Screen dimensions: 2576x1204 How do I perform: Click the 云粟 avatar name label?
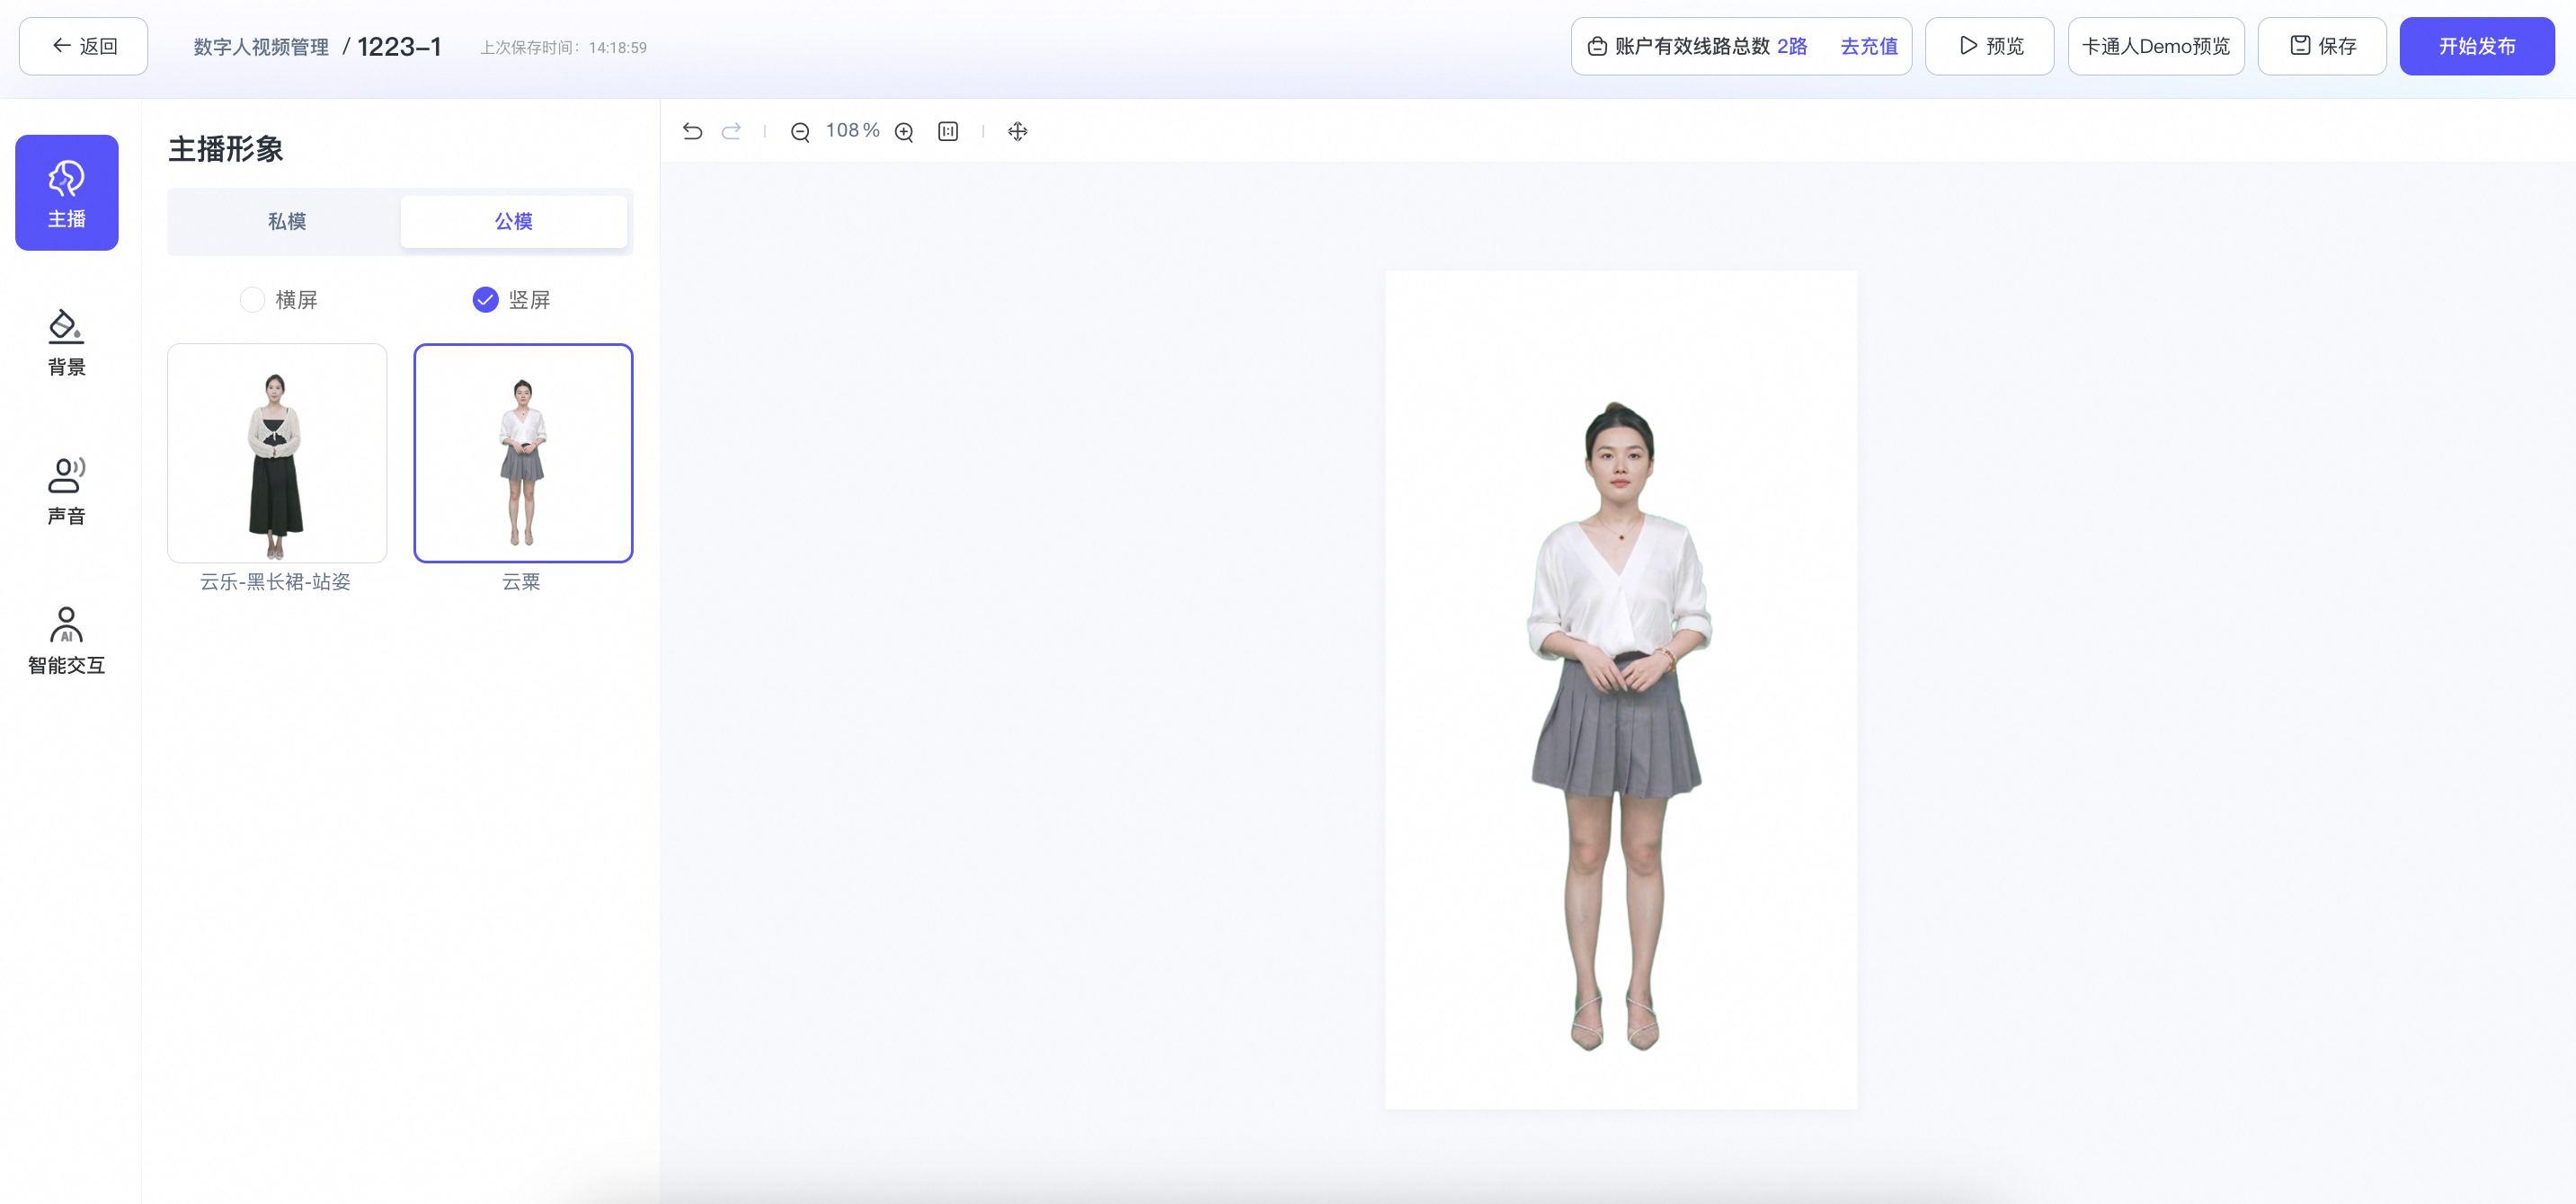[x=521, y=582]
